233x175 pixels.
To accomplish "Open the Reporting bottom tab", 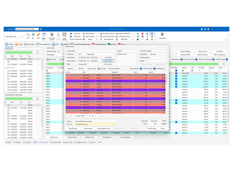I will pos(67,142).
